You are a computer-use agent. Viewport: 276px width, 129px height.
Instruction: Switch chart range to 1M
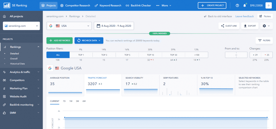coord(71,101)
